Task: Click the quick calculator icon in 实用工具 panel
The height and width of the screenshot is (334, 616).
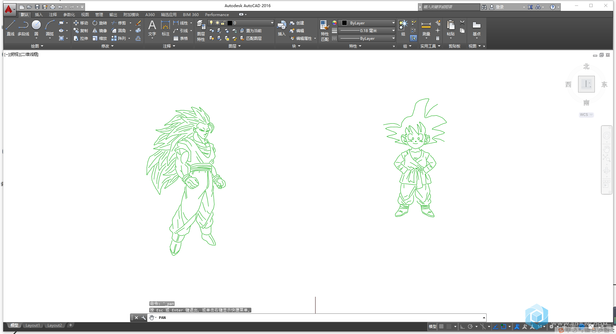Action: [438, 38]
